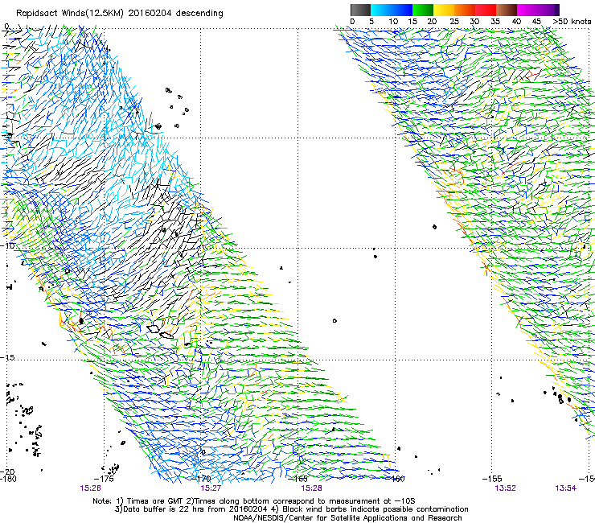Click the gray 0-5 knots legend swatch

pyautogui.click(x=360, y=10)
